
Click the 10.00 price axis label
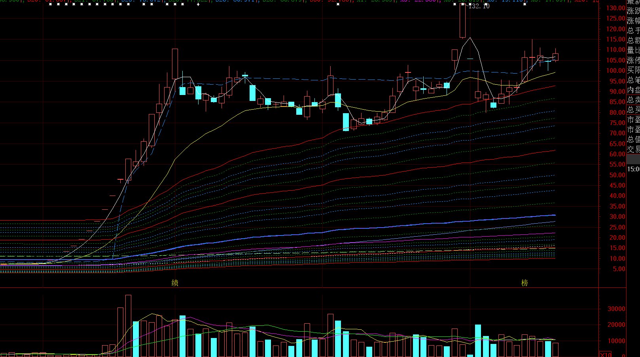[x=617, y=258]
